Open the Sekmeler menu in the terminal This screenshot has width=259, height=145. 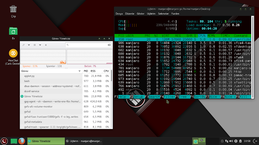click(x=163, y=14)
